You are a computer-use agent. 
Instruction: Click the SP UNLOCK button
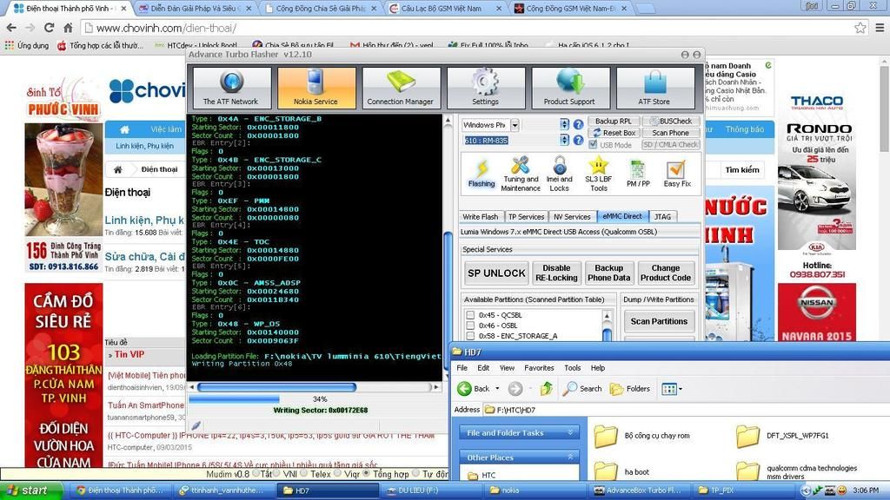point(496,273)
